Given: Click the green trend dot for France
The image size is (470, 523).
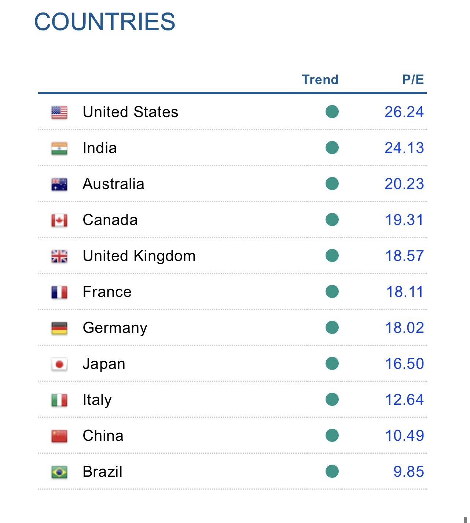Looking at the screenshot, I should pos(332,291).
